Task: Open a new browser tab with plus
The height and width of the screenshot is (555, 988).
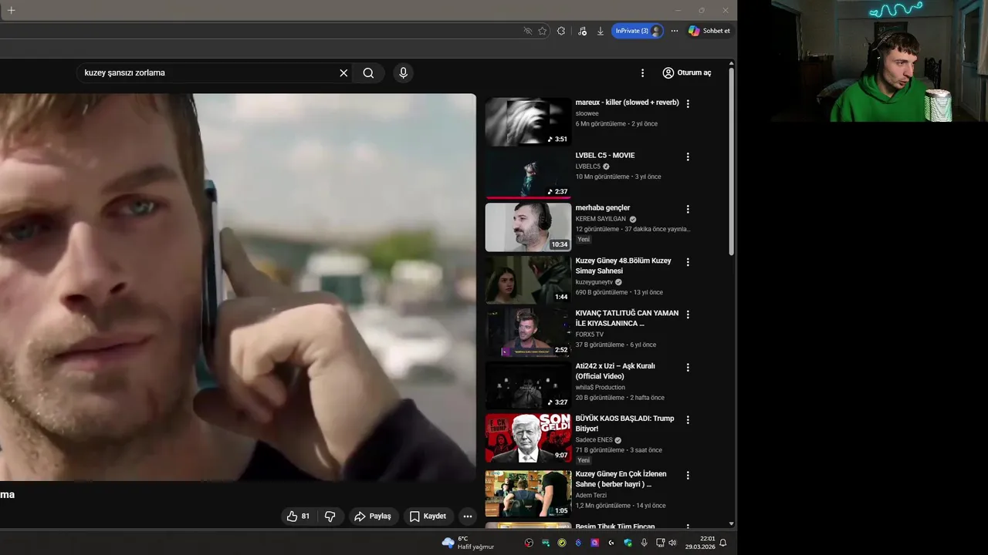Action: [11, 10]
